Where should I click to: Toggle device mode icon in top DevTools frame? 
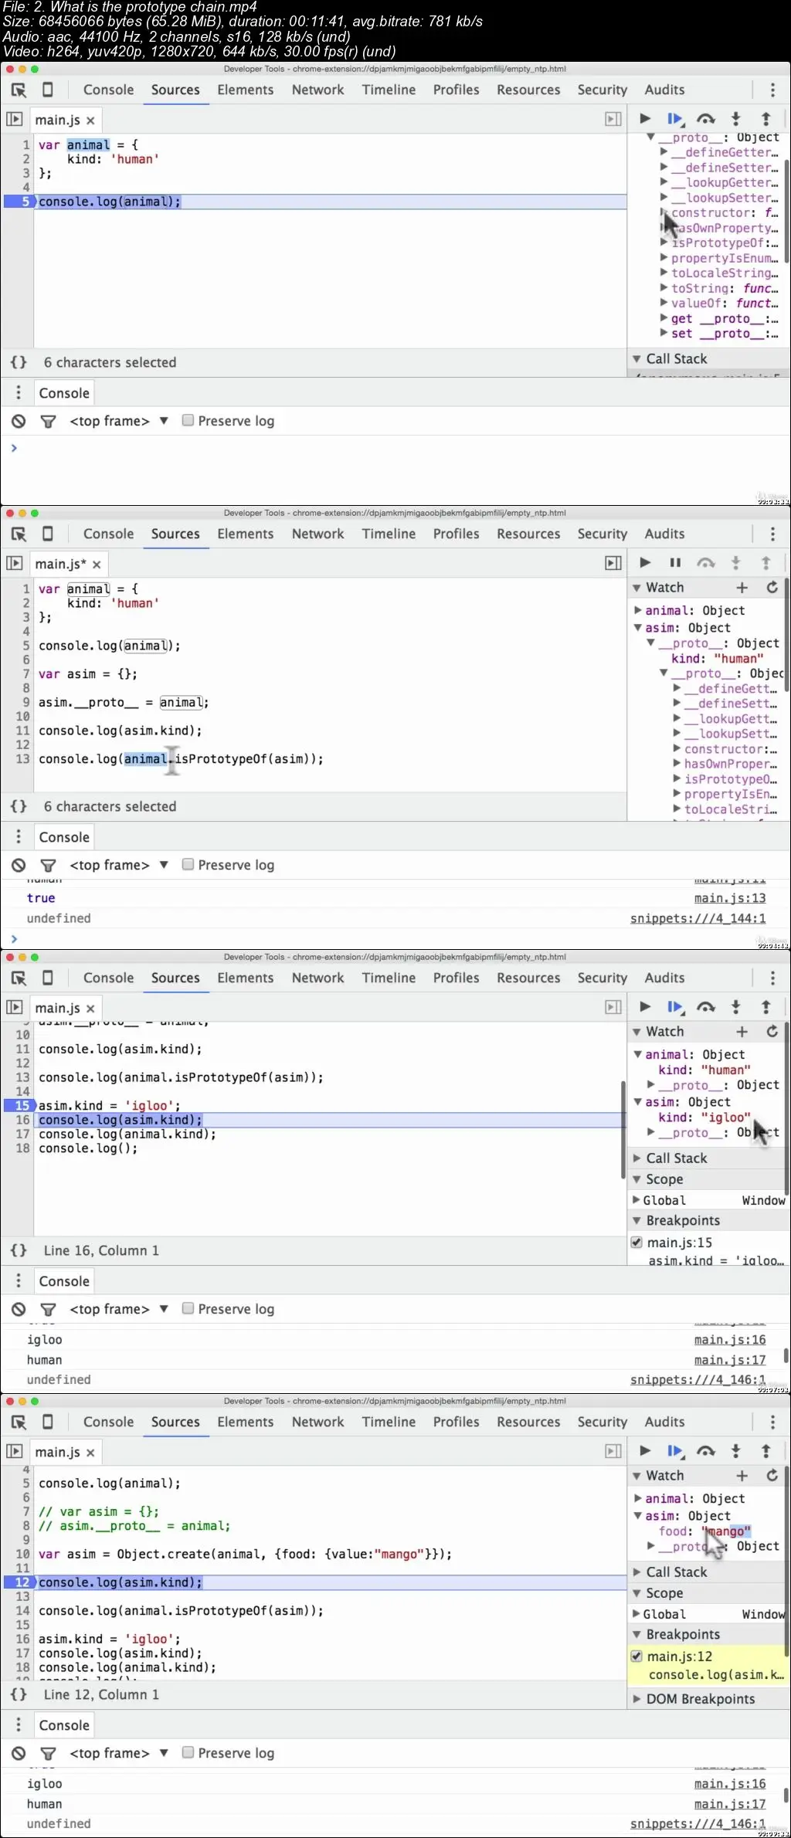point(48,90)
